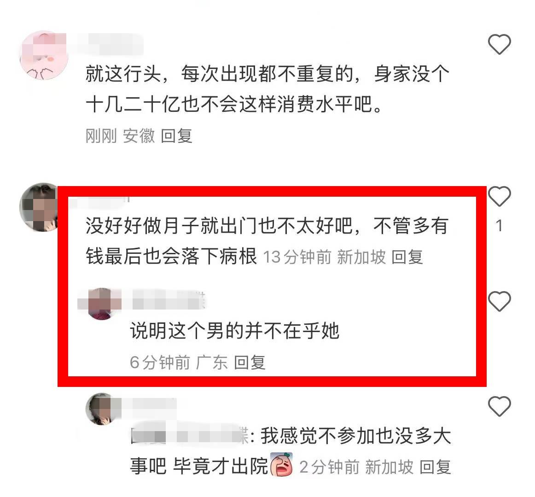Open the mentioned blurred username ending 某
535x497 pixels.
tap(190, 435)
